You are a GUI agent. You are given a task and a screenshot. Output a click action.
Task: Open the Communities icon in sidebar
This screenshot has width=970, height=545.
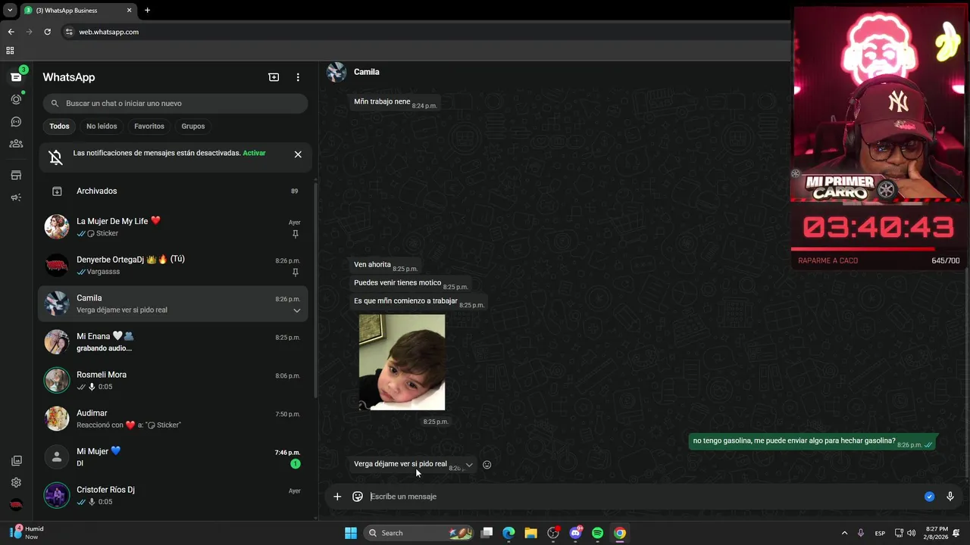pyautogui.click(x=16, y=144)
